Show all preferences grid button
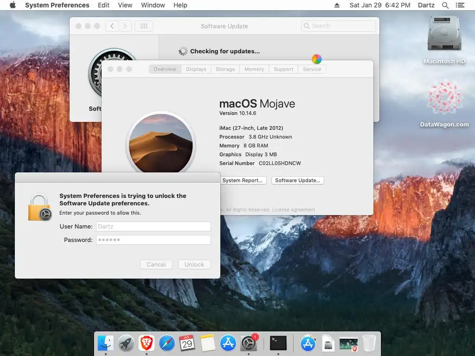The image size is (475, 356). pos(144,26)
